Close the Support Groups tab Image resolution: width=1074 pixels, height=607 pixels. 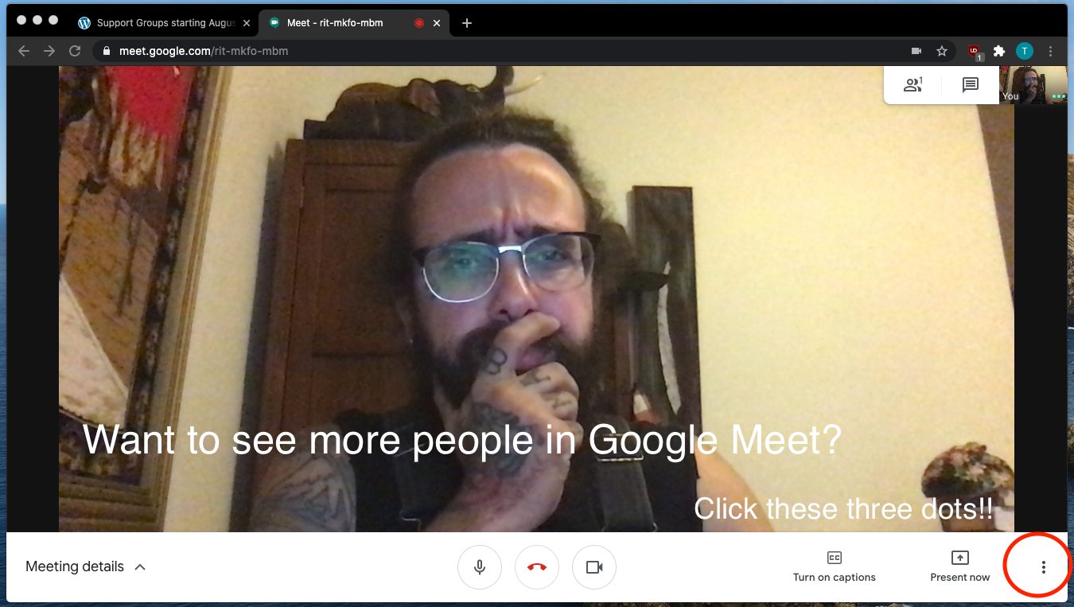tap(247, 23)
